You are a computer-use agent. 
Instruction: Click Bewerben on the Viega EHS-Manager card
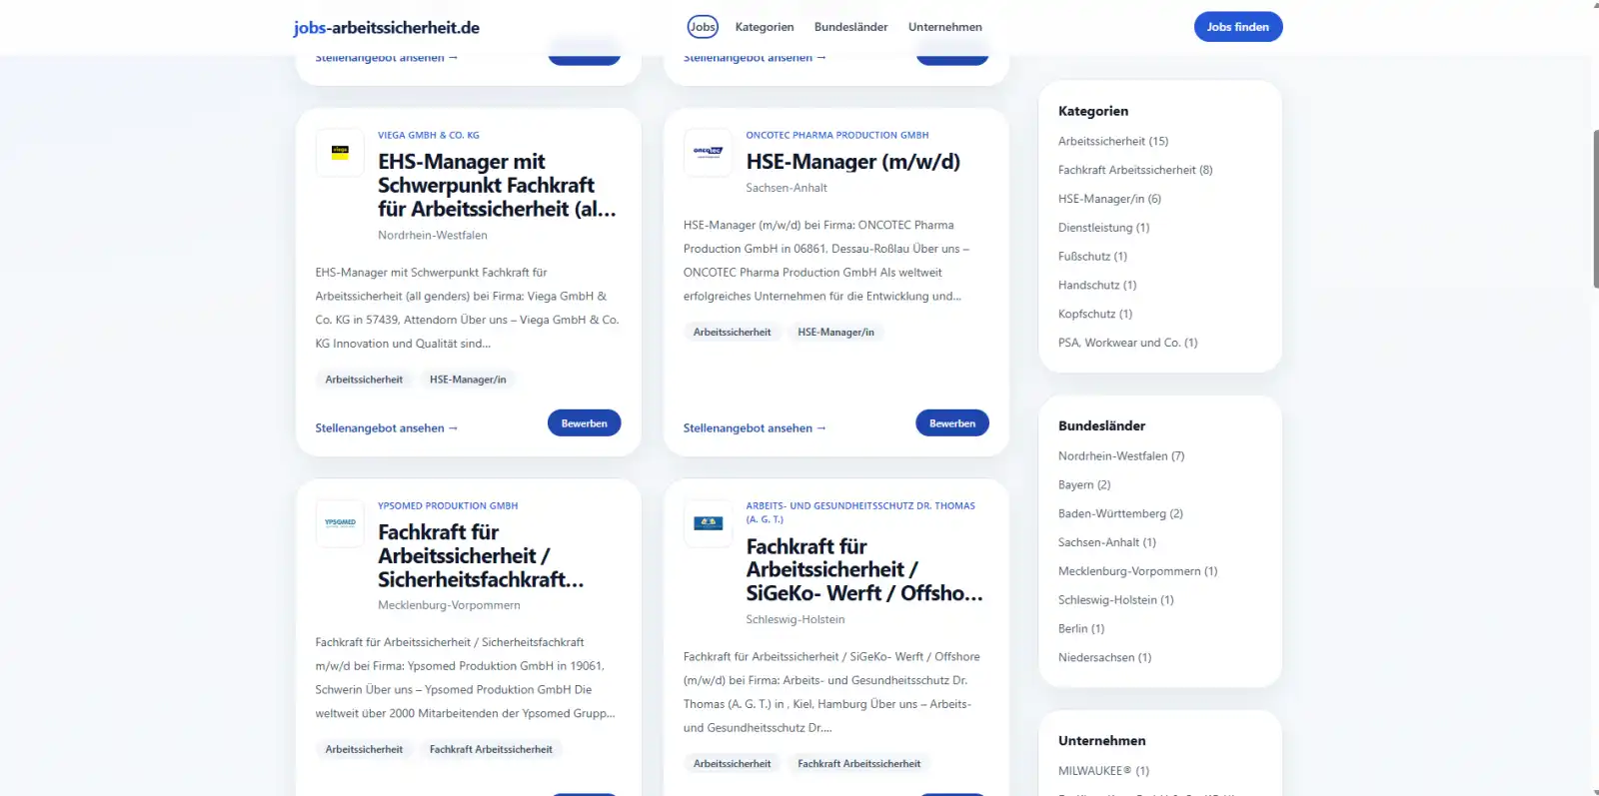[x=585, y=423]
